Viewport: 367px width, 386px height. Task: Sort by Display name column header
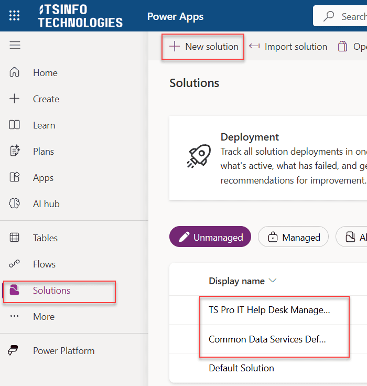click(x=236, y=281)
